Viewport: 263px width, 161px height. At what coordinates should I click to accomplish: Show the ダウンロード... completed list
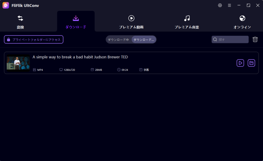click(144, 40)
